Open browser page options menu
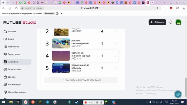 (x=164, y=8)
